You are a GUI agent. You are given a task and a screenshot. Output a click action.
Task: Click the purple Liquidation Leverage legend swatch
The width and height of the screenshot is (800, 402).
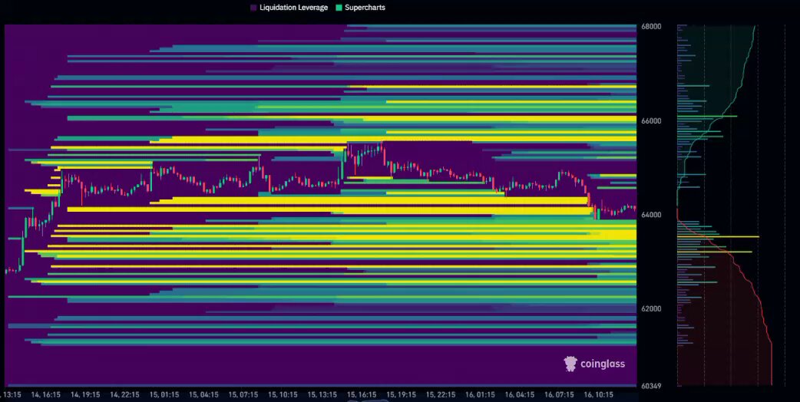point(253,8)
